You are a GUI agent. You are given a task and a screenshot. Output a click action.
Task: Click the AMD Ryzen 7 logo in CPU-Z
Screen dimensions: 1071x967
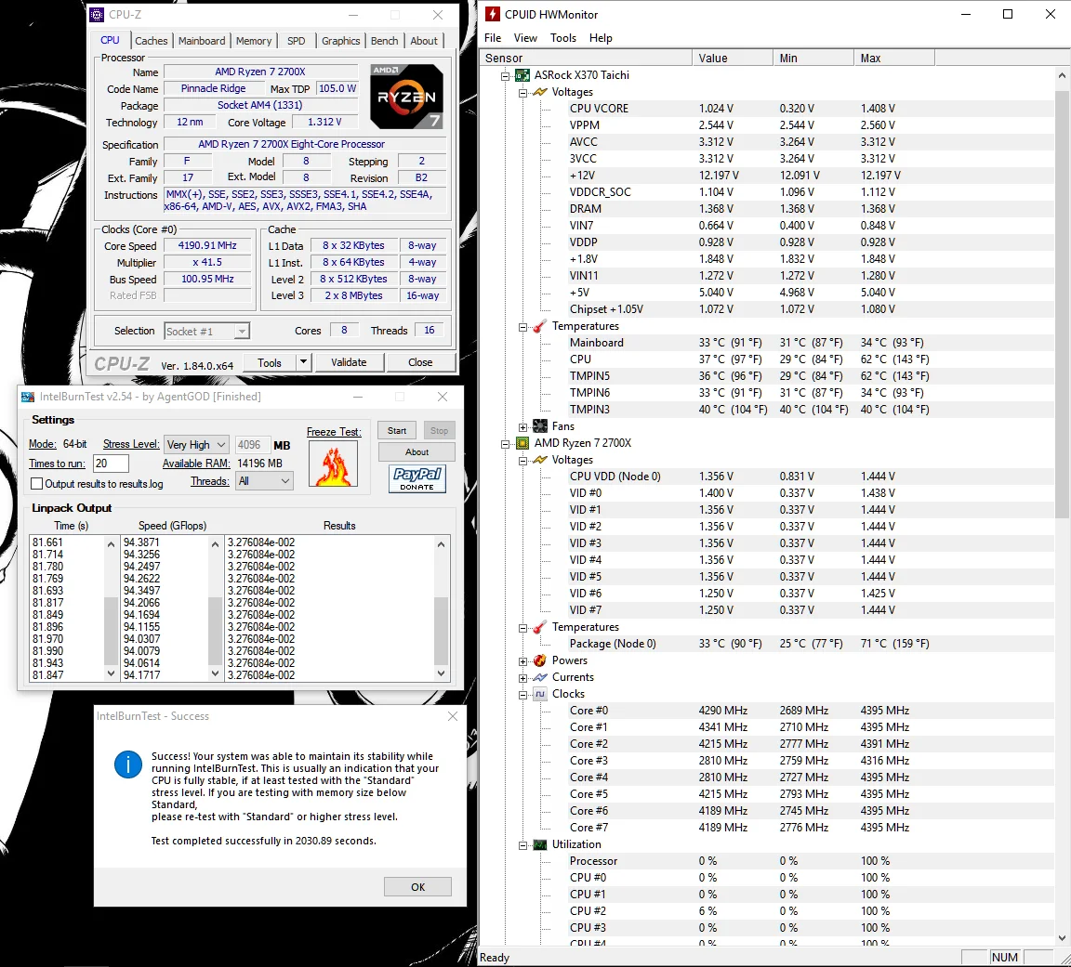point(406,97)
